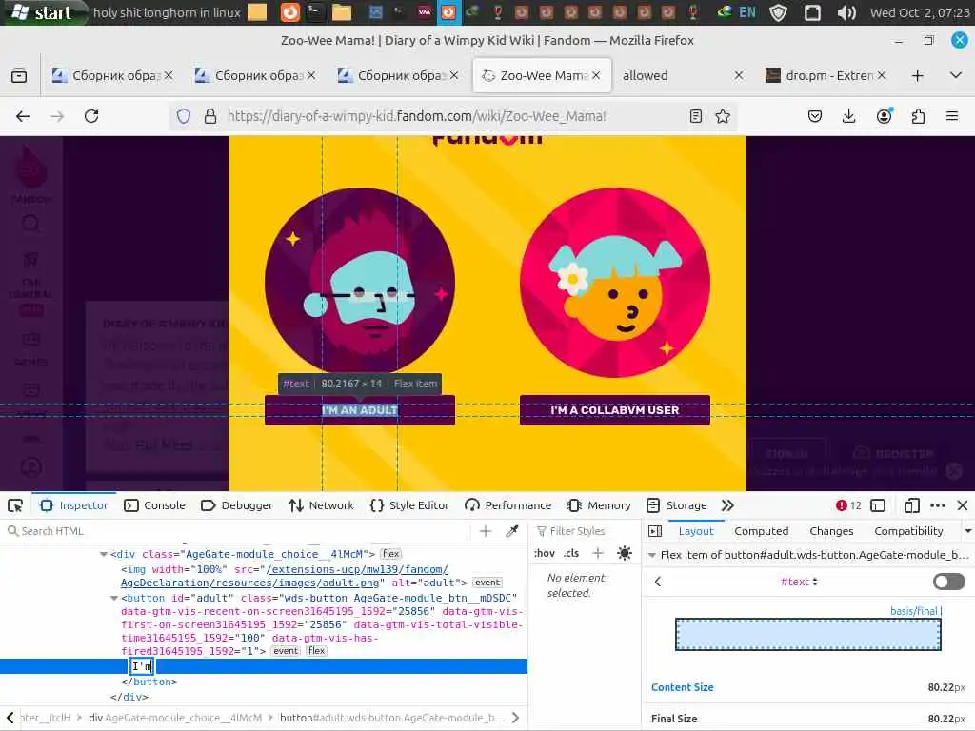Open the Network panel
The height and width of the screenshot is (731, 975).
322,505
